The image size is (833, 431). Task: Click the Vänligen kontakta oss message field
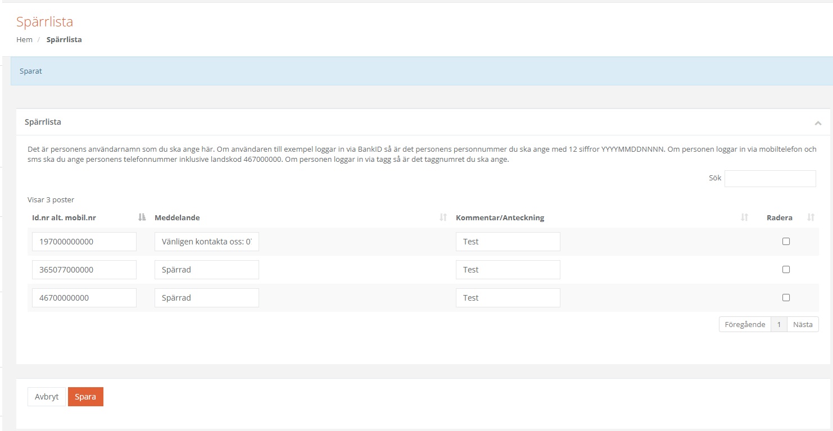click(x=207, y=242)
